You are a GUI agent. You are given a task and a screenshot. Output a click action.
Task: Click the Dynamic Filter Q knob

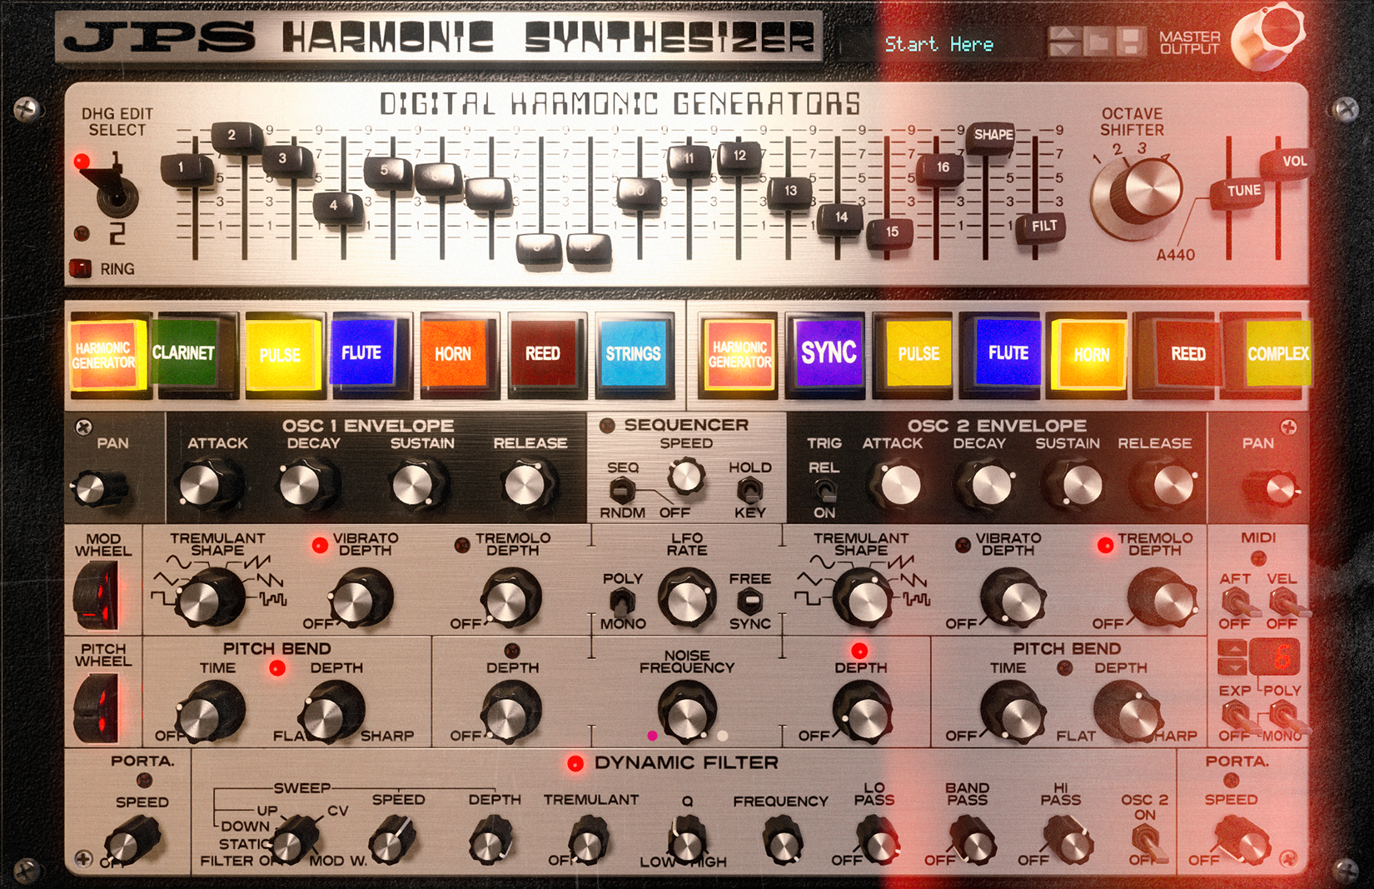pos(686,840)
